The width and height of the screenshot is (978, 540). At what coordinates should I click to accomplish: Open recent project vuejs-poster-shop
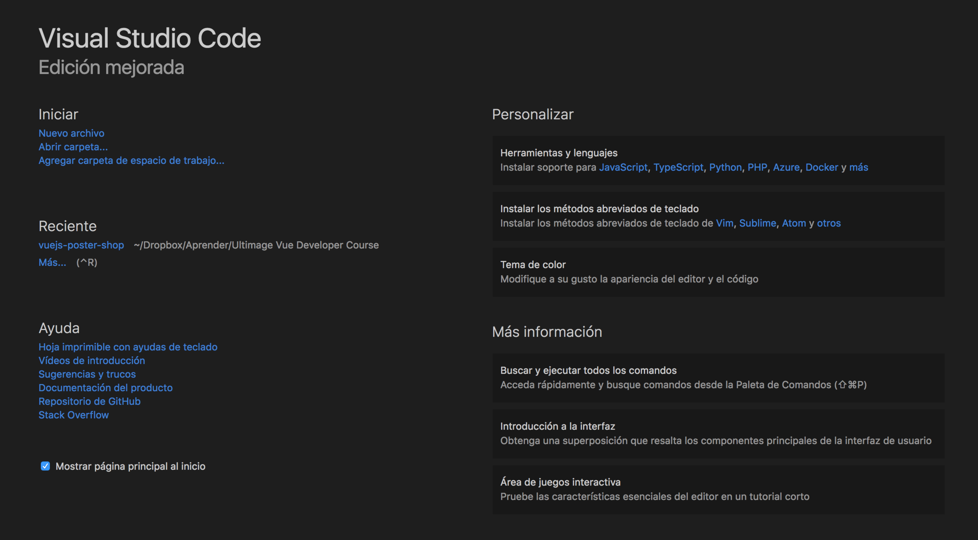(81, 245)
